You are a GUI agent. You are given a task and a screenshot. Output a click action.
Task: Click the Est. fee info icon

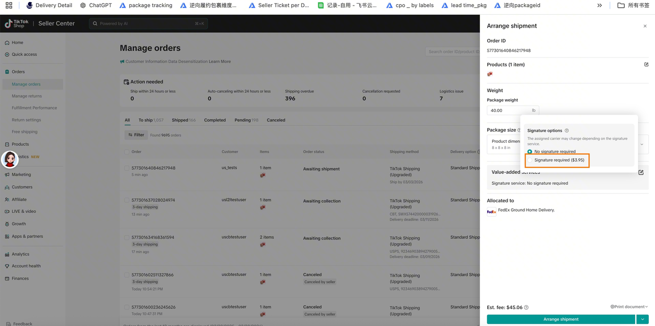point(527,308)
